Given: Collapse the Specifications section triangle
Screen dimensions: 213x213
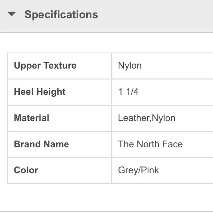Looking at the screenshot, I should (12, 14).
